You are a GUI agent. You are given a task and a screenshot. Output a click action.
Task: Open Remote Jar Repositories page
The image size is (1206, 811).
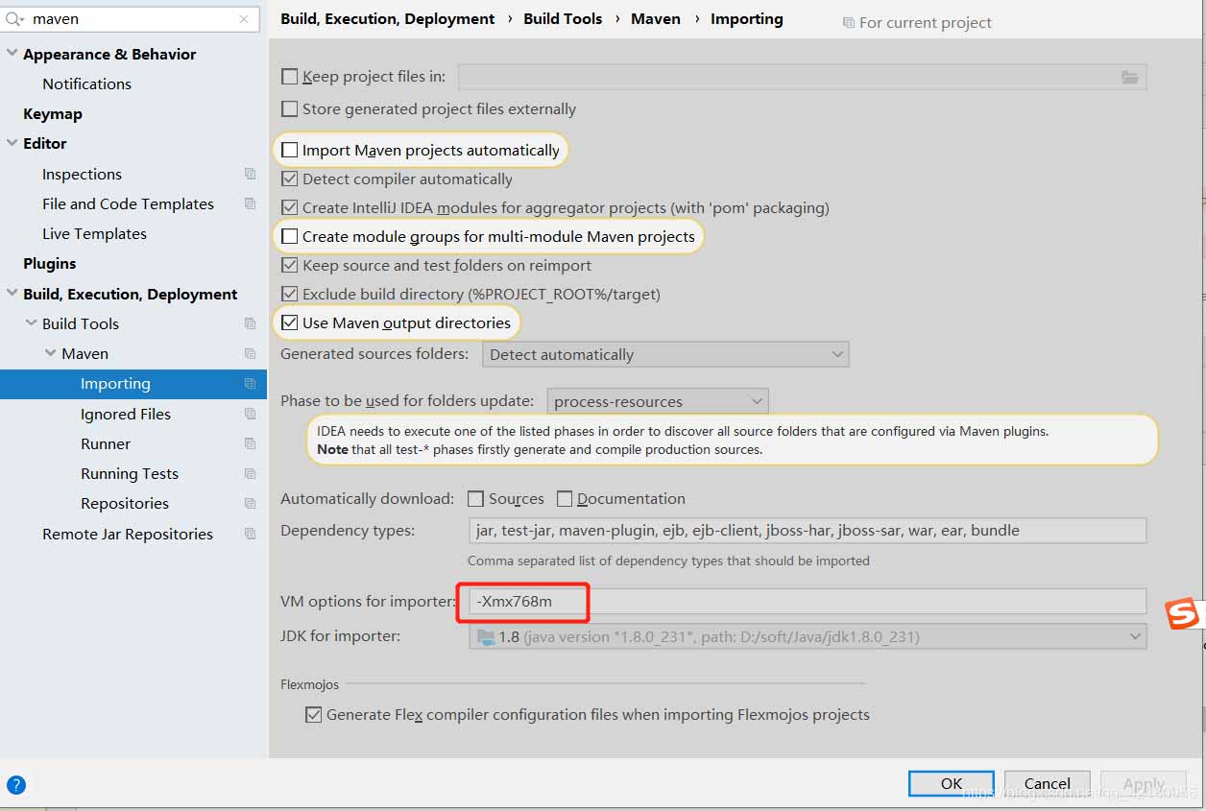click(x=128, y=534)
